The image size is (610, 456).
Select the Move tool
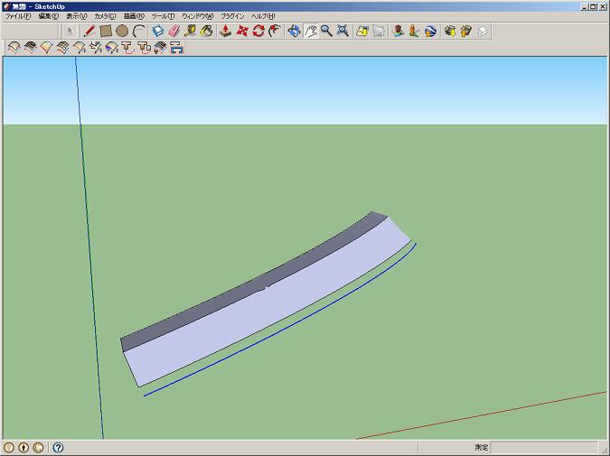tap(242, 31)
